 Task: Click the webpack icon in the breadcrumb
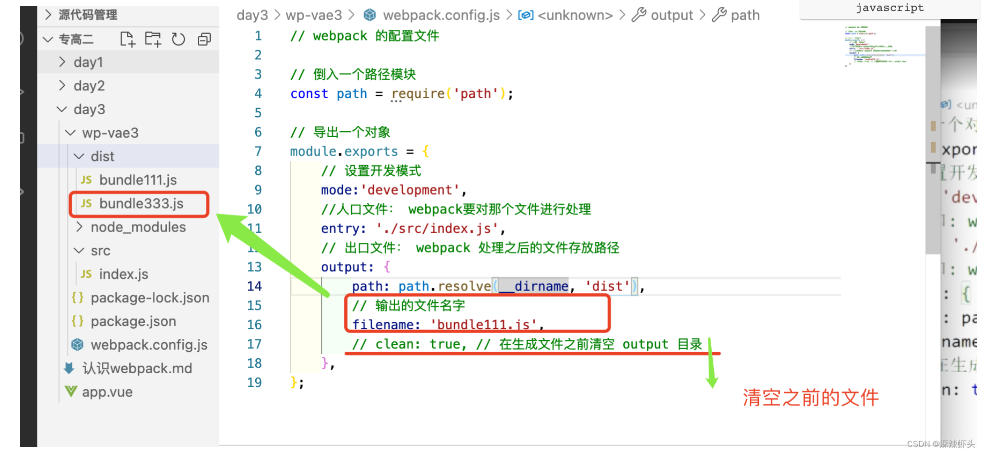[370, 15]
